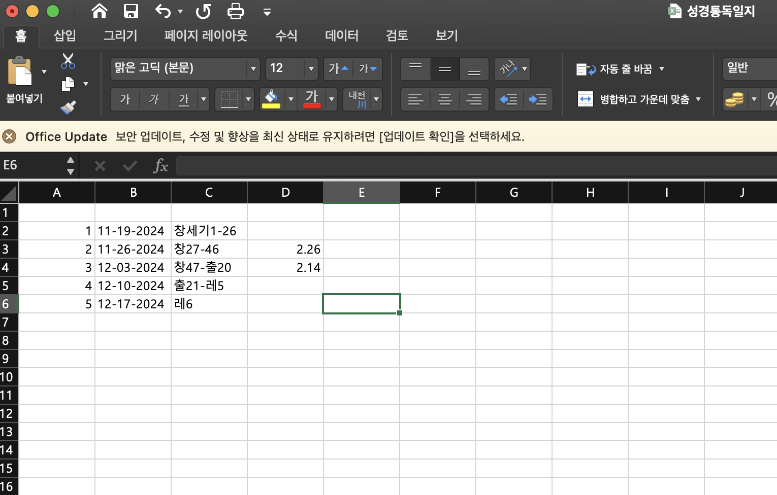Select cell with value 2.14

285,267
